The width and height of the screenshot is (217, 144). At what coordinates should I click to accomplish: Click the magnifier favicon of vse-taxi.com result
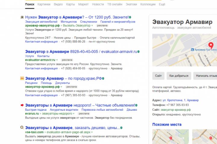click(x=22, y=127)
